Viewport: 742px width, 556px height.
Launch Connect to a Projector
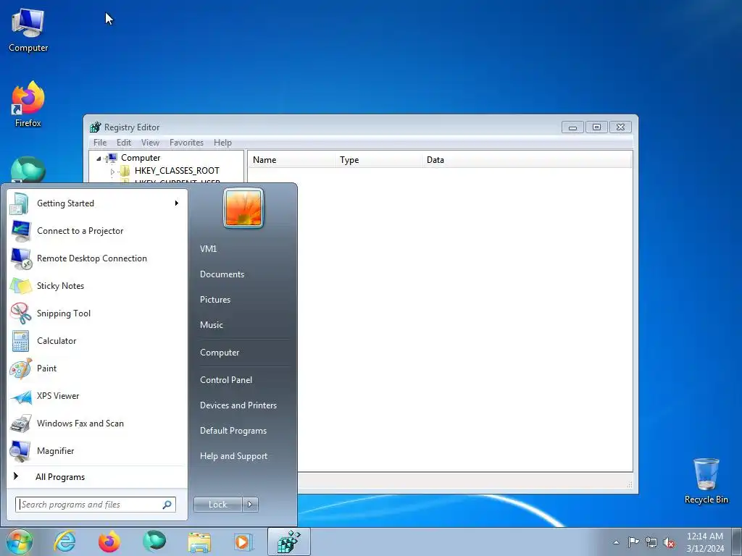click(96, 231)
